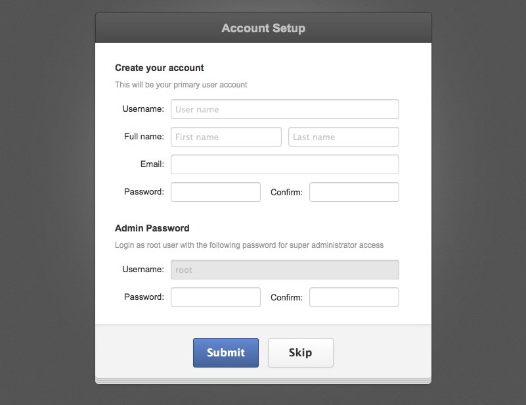Image resolution: width=526 pixels, height=405 pixels.
Task: Focus the Admin Password section's Password field
Action: (x=215, y=297)
